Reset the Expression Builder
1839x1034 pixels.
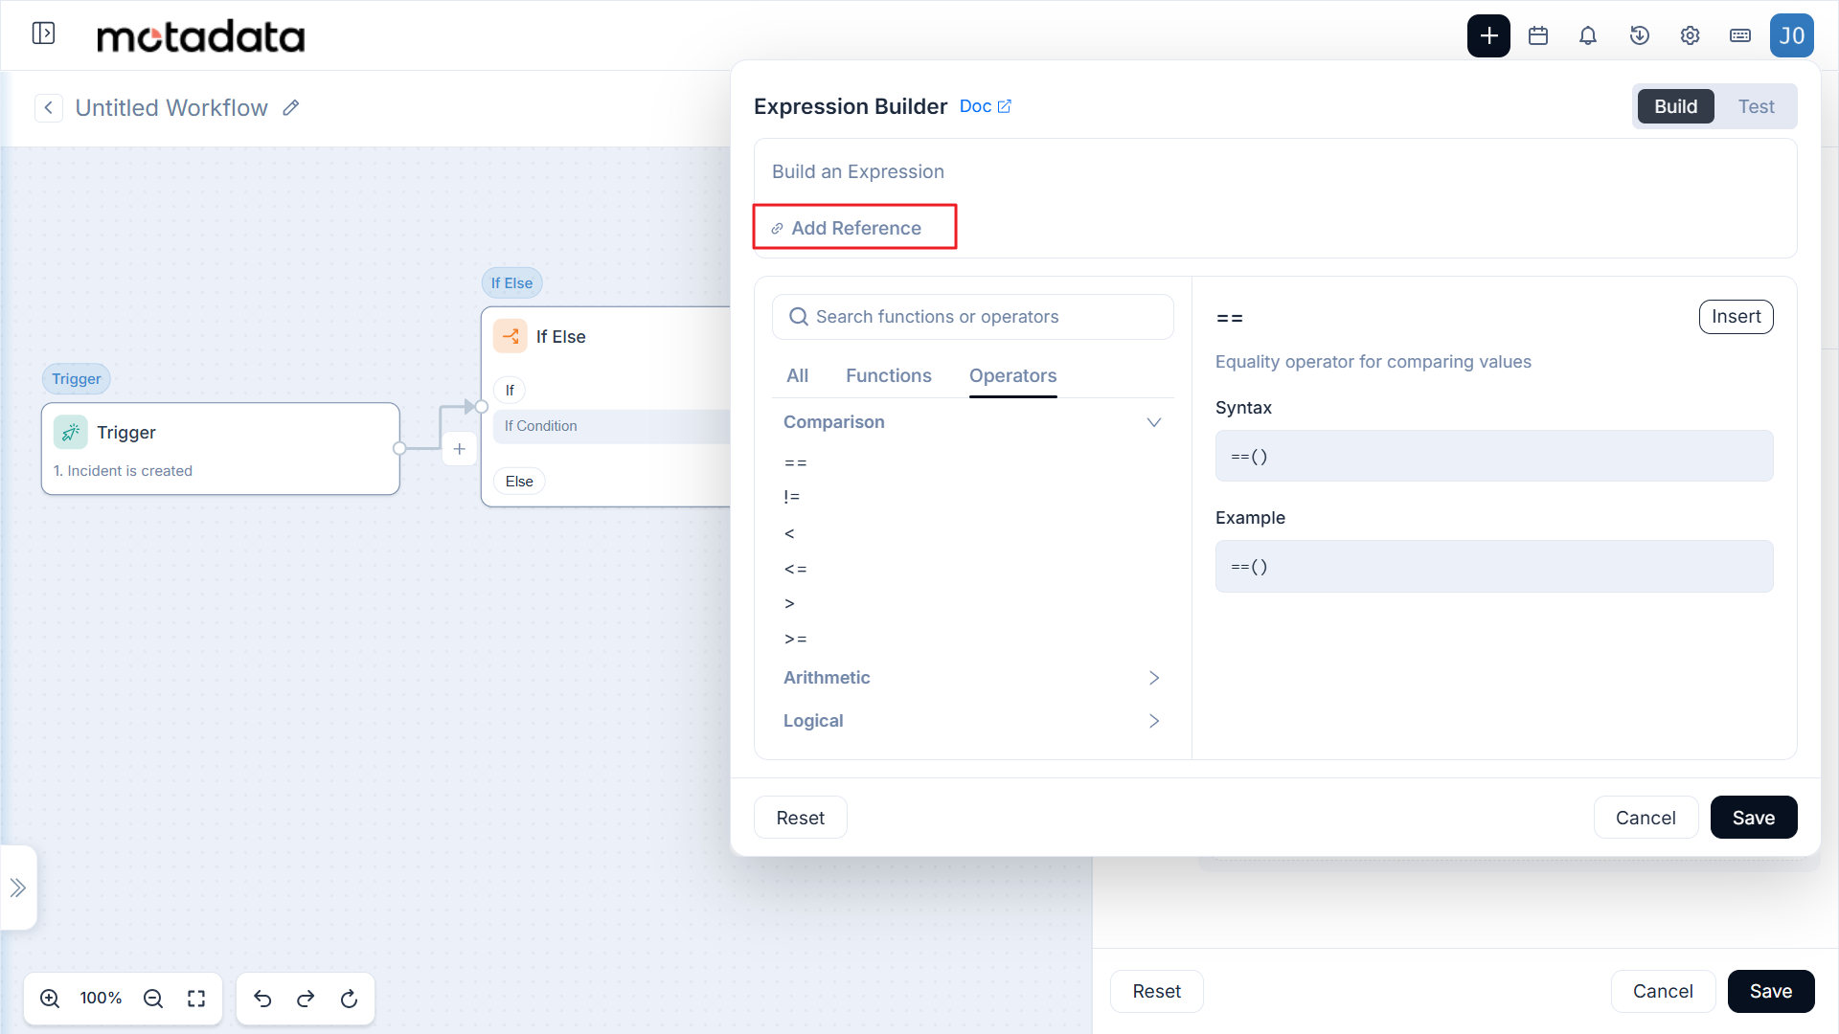tap(800, 818)
